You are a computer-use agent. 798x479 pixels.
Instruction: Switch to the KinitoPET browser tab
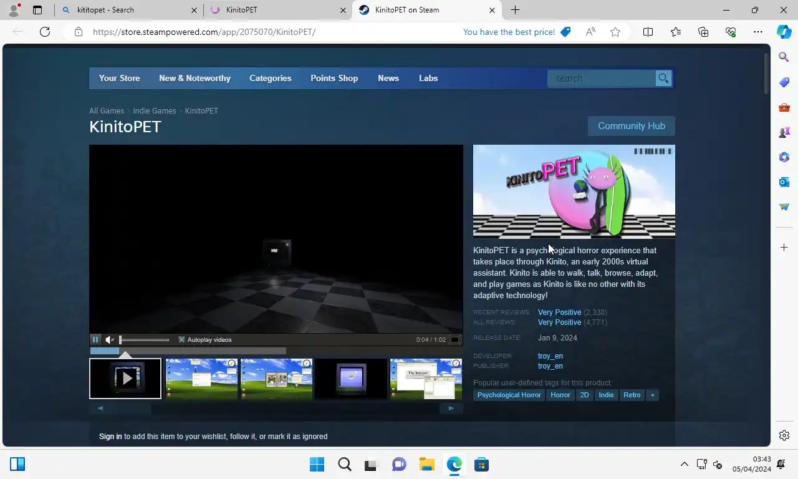[278, 10]
